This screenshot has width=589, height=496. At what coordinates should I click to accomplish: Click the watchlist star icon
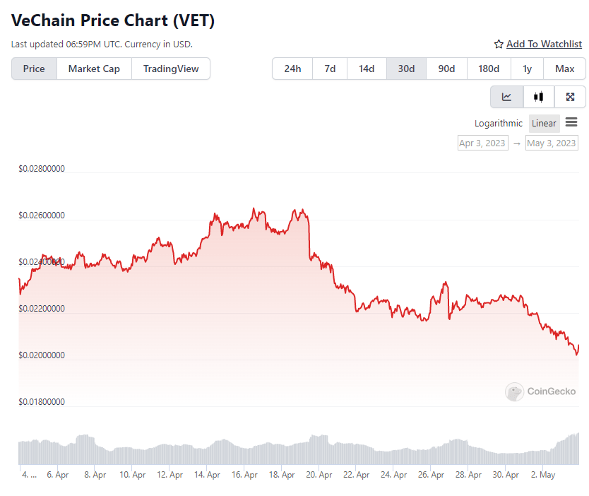point(499,45)
